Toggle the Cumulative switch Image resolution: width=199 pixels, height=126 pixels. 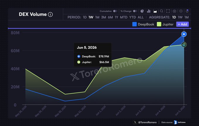pyautogui.click(x=115, y=11)
